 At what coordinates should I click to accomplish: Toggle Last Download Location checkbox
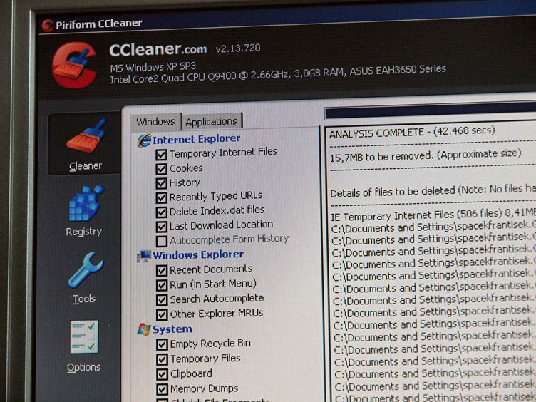[161, 227]
